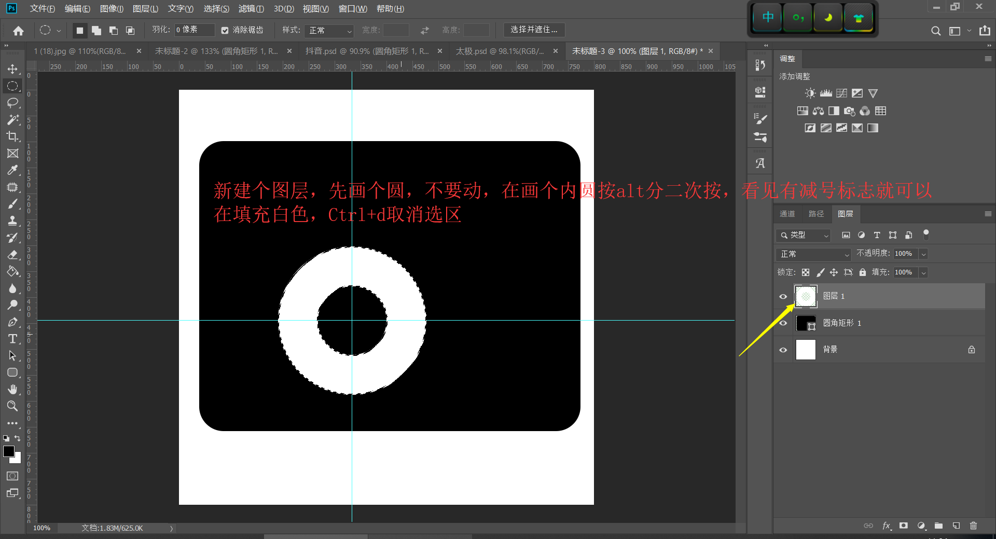Open style (样式) dropdown 正常
The height and width of the screenshot is (539, 996).
[x=329, y=31]
